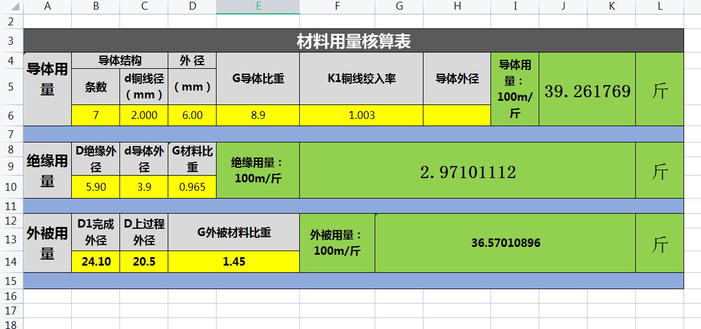Screen dimensions: 701x329
Task: Click the sheath result cell 36.57010896
Action: tap(505, 243)
